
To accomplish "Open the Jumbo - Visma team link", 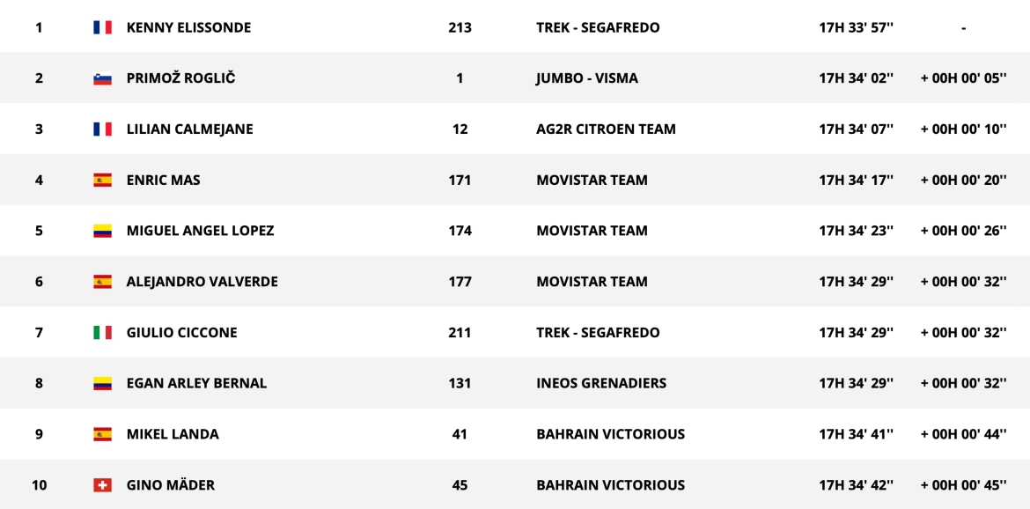I will click(x=586, y=78).
